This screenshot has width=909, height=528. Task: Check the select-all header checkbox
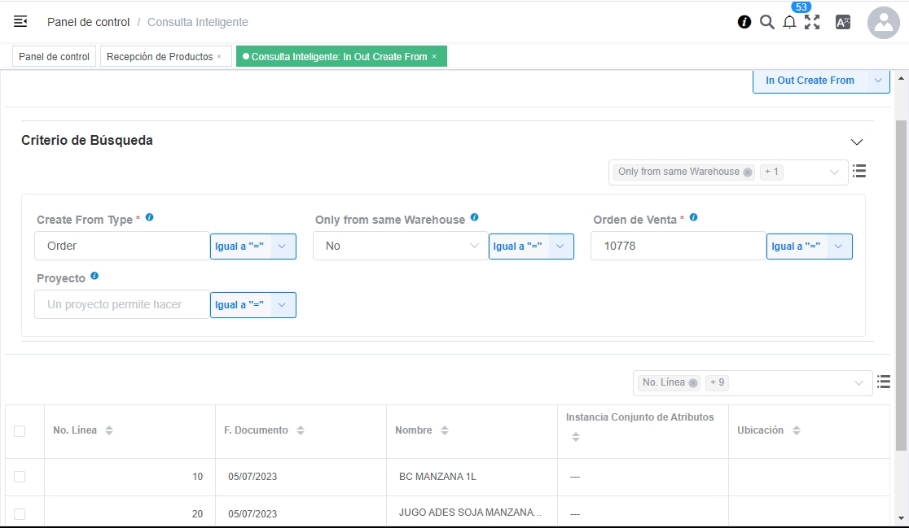pyautogui.click(x=20, y=431)
